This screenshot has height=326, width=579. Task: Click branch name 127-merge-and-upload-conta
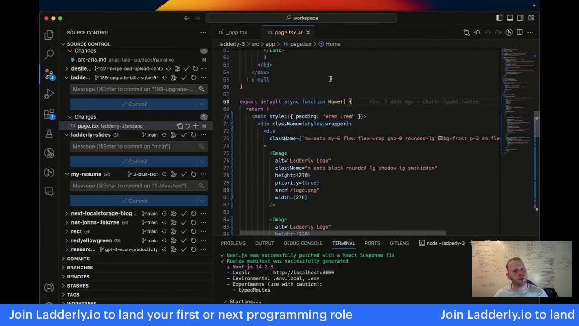(128, 69)
